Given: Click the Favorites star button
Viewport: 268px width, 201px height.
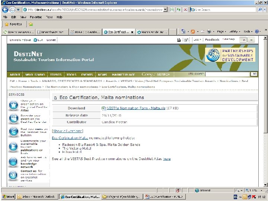Looking at the screenshot, I should [x=13, y=24].
